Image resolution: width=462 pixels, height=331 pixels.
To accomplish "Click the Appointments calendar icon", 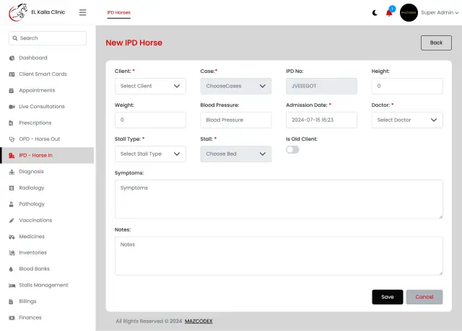I will (x=12, y=91).
